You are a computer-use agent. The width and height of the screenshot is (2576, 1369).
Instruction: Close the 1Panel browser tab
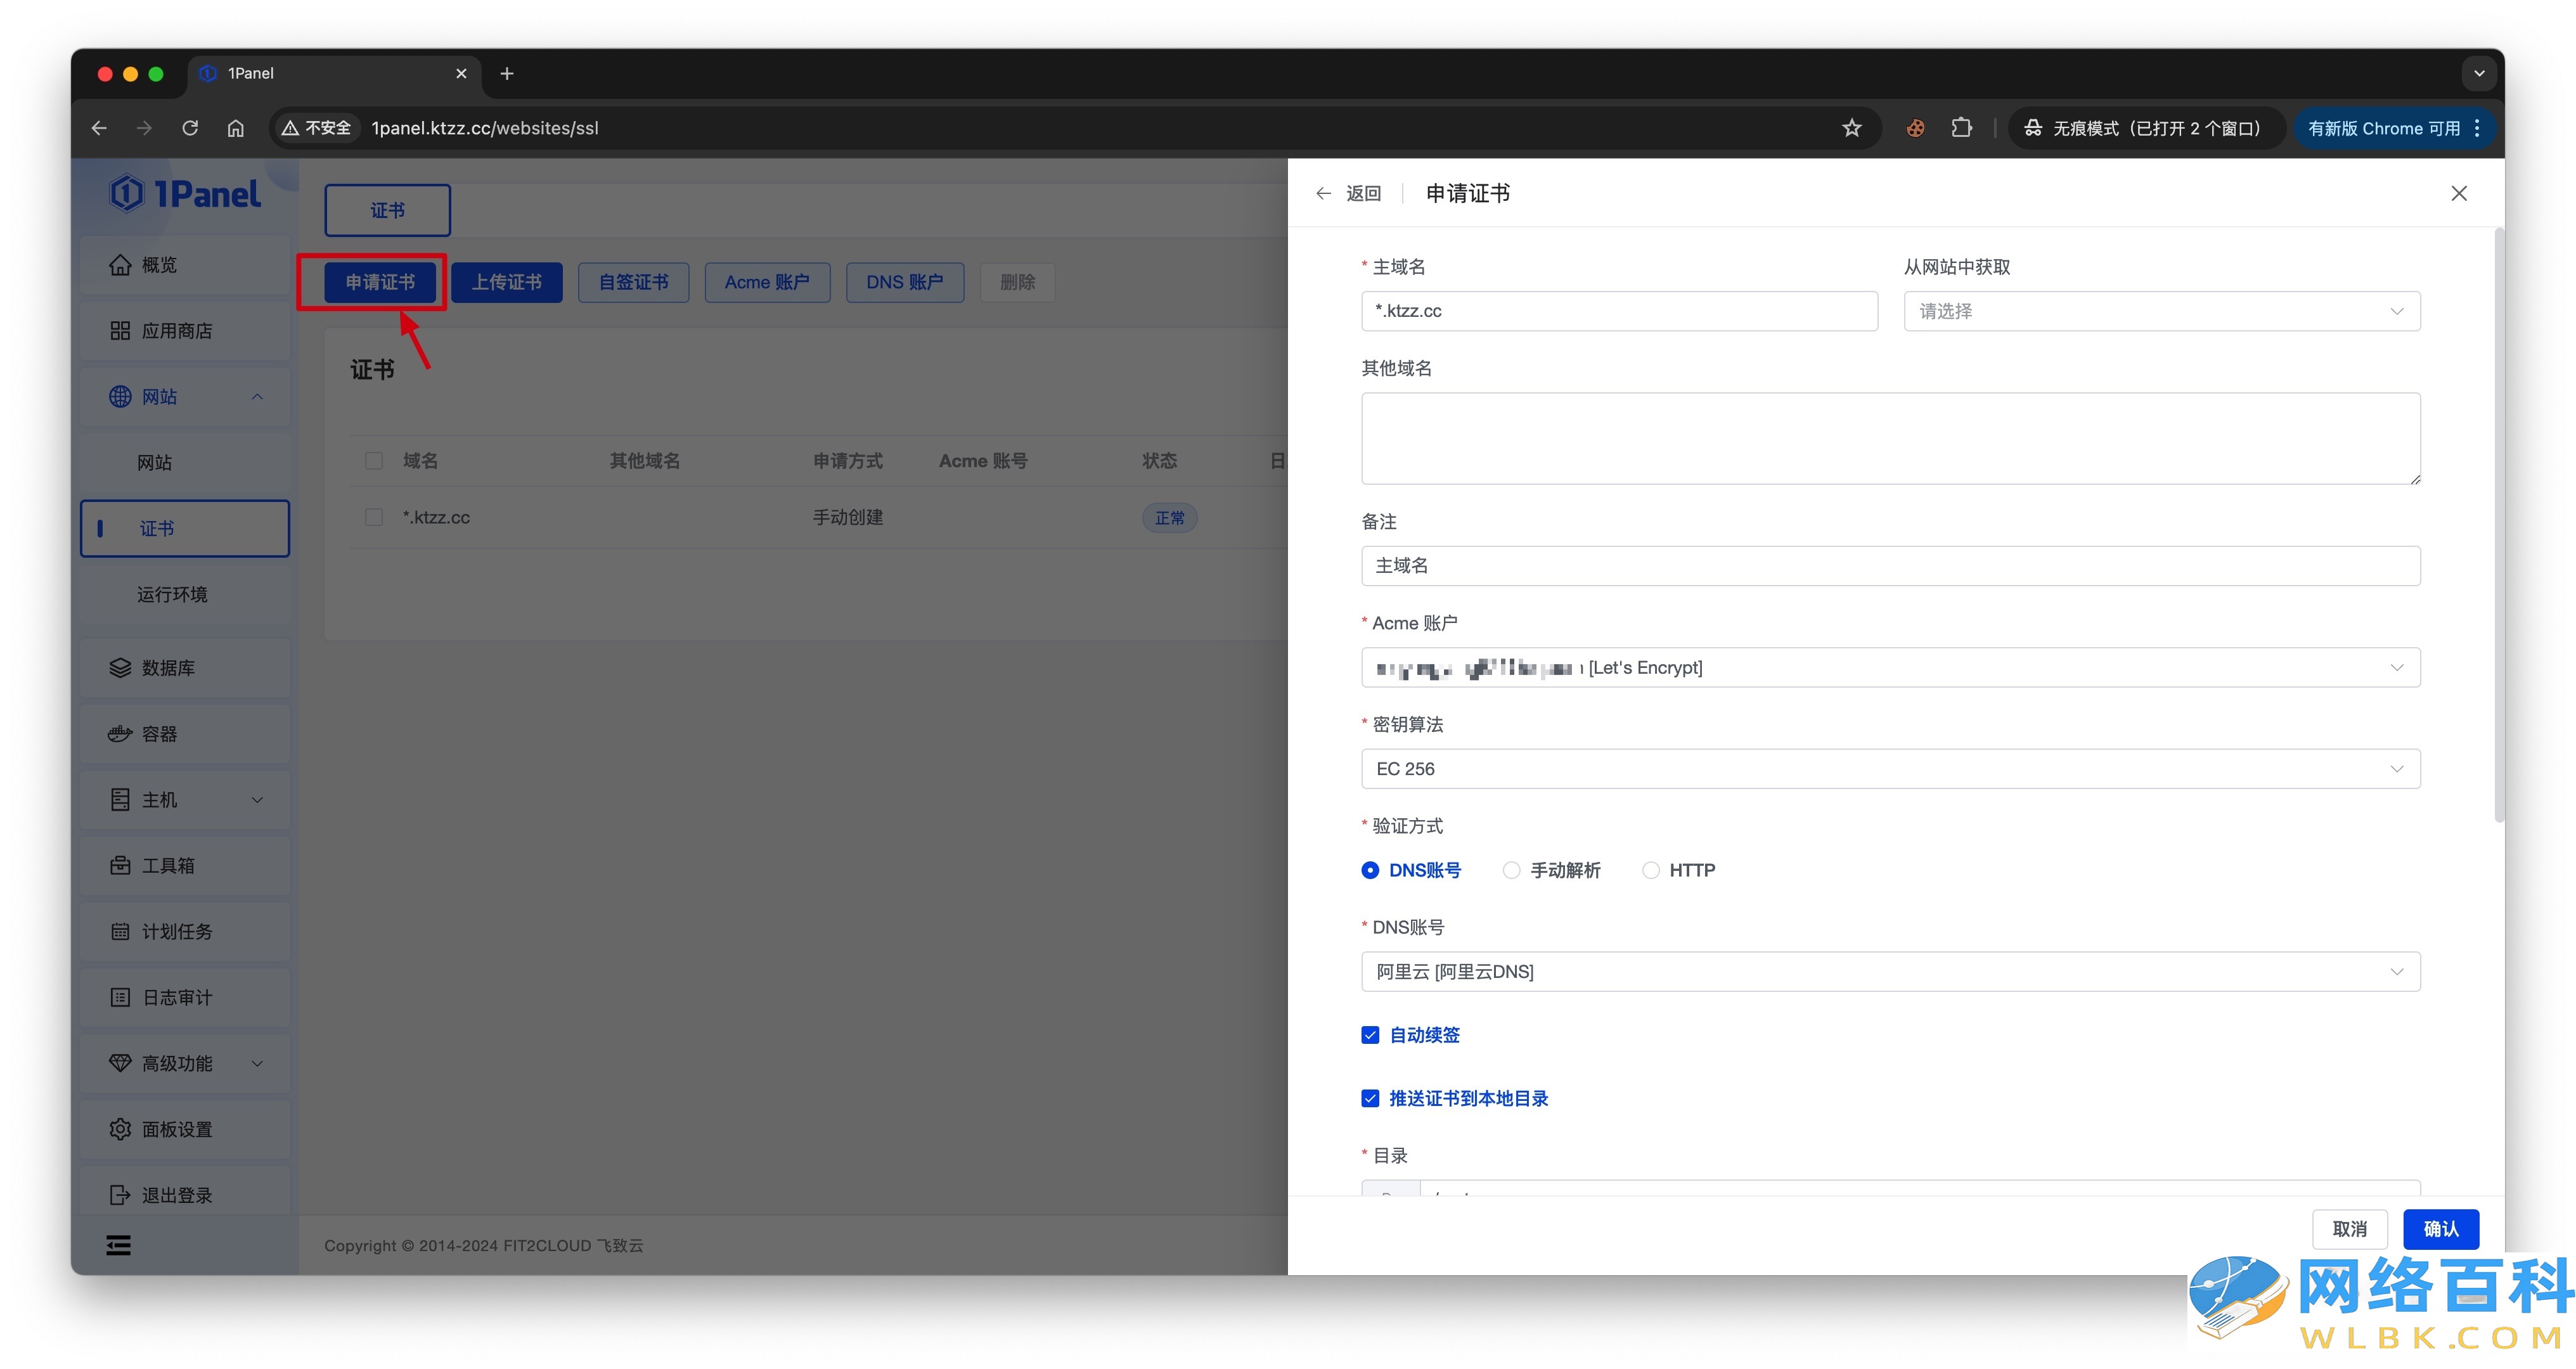click(x=461, y=74)
